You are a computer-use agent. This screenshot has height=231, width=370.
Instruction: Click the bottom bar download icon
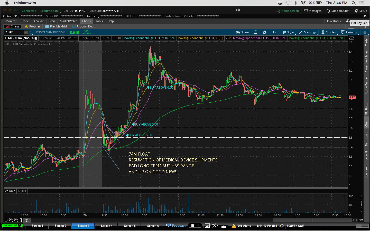click(224, 226)
